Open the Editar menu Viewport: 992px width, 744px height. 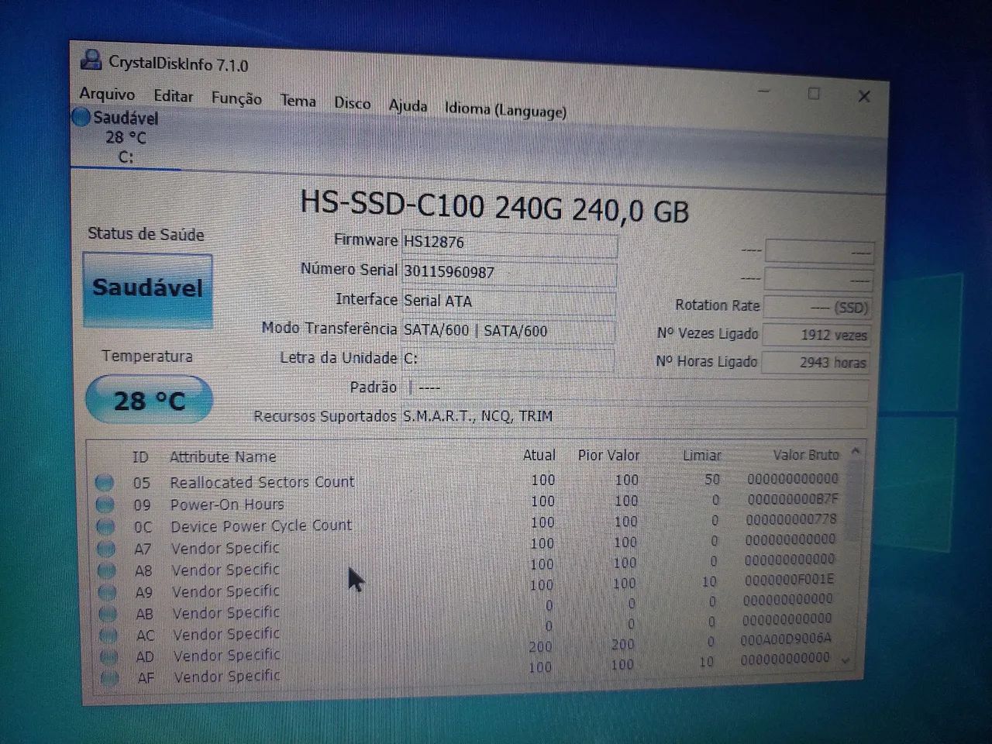[x=173, y=96]
